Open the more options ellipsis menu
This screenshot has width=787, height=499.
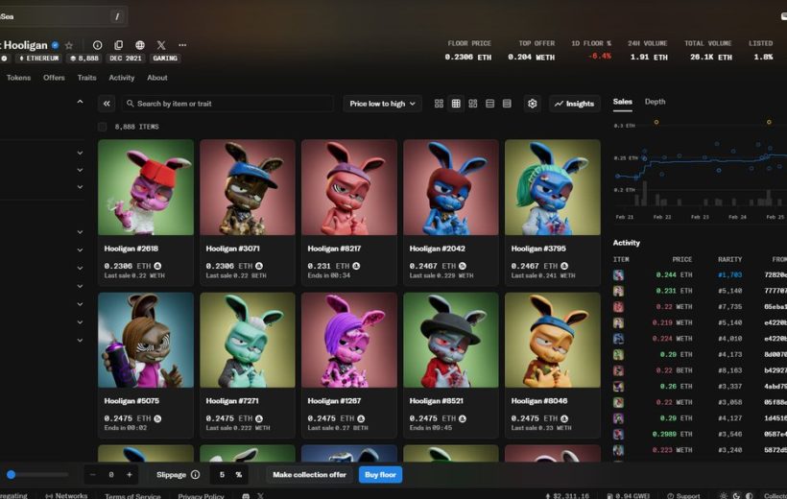[182, 45]
